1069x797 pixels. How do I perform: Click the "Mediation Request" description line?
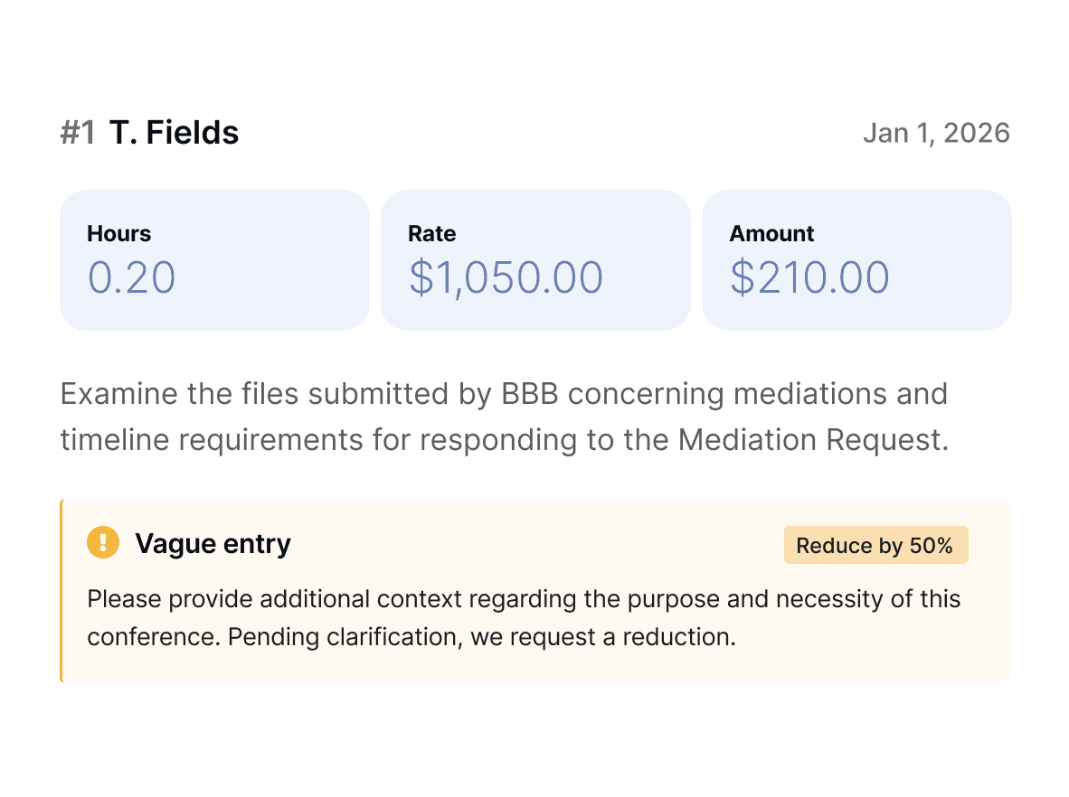pyautogui.click(x=504, y=440)
